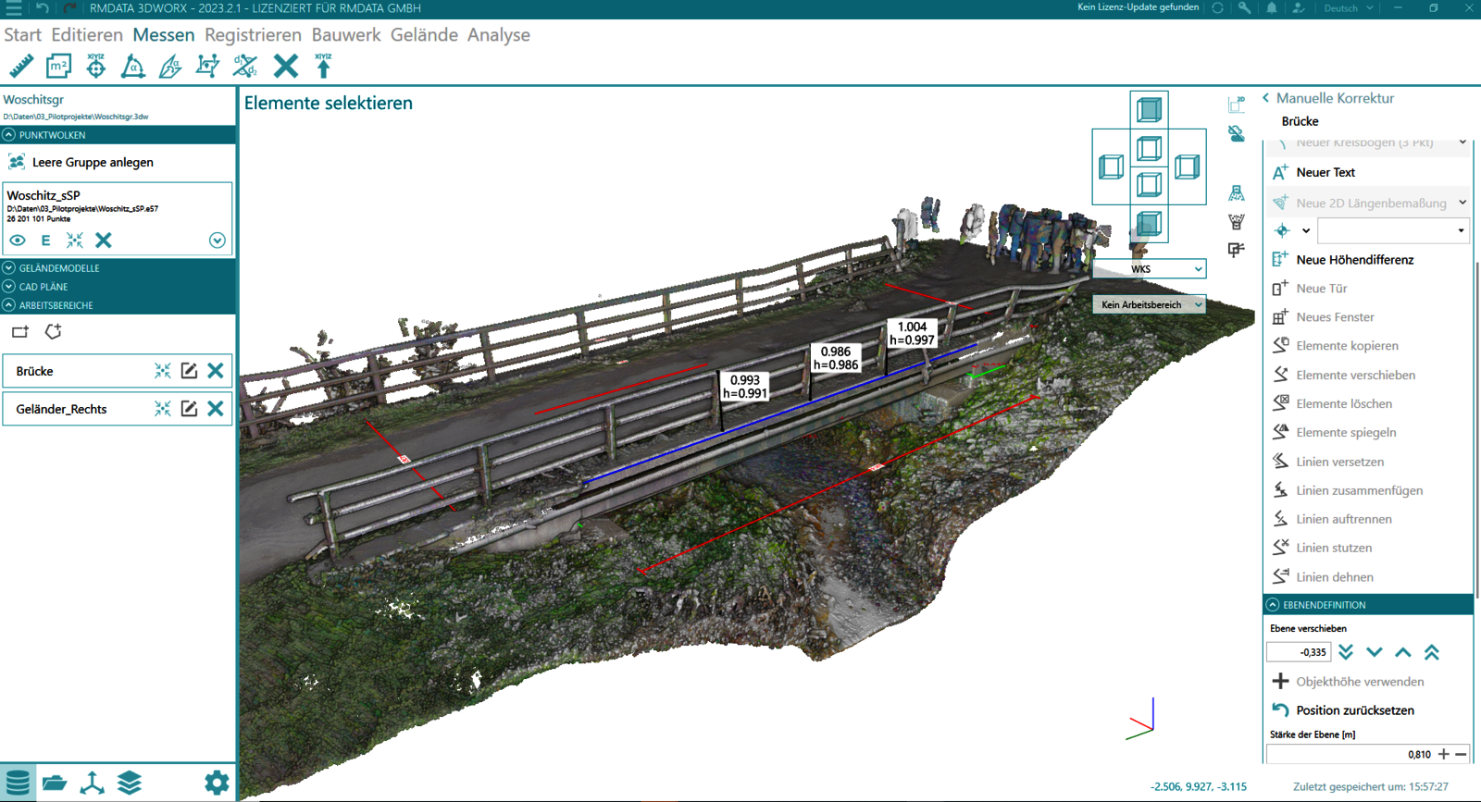Image resolution: width=1481 pixels, height=802 pixels.
Task: Open the Kein Arbeitsbereich dropdown
Action: point(1149,304)
